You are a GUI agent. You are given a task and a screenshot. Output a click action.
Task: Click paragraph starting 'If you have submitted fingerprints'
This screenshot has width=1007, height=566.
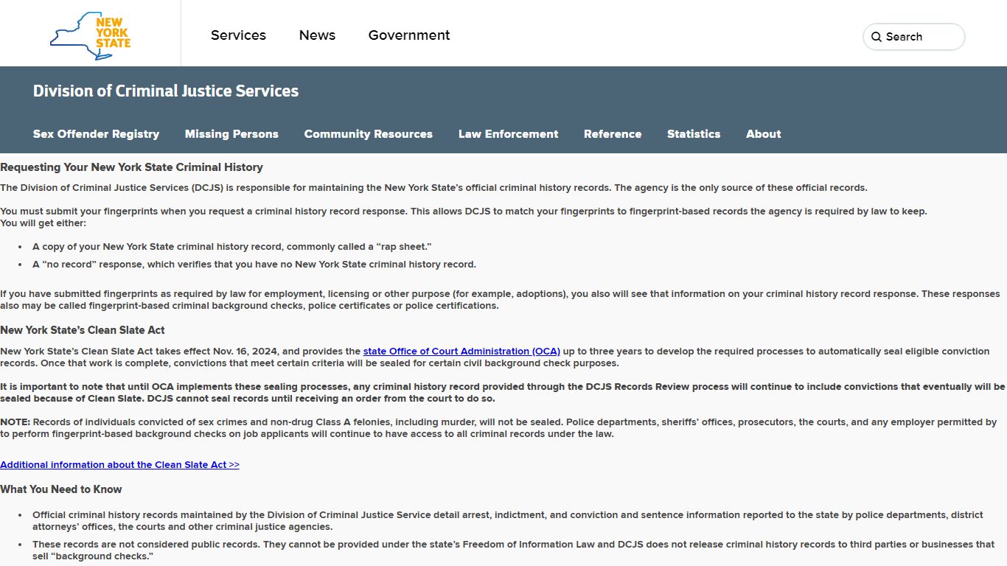tap(500, 300)
